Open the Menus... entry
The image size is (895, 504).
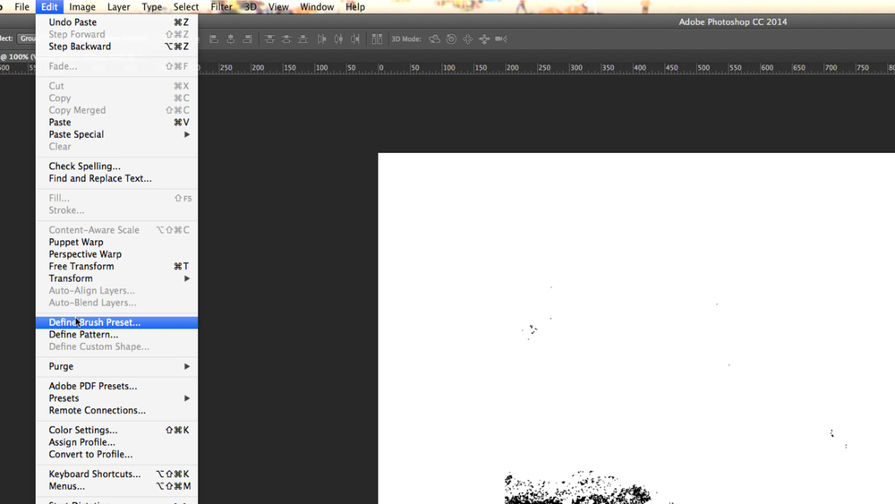[116, 486]
